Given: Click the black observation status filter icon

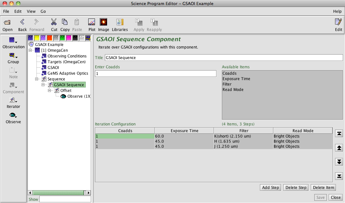Looking at the screenshot, I should click(x=75, y=38).
